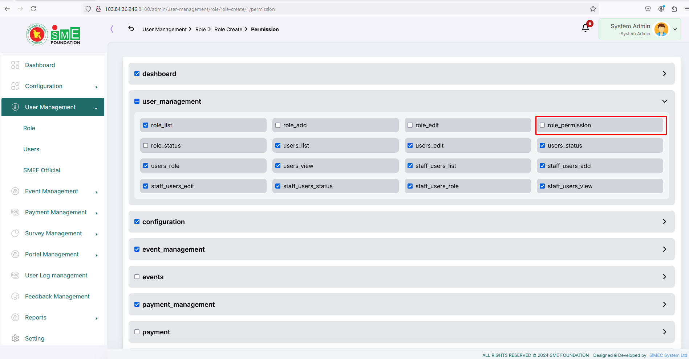
Task: Enable the role_add checkbox
Action: (x=278, y=125)
